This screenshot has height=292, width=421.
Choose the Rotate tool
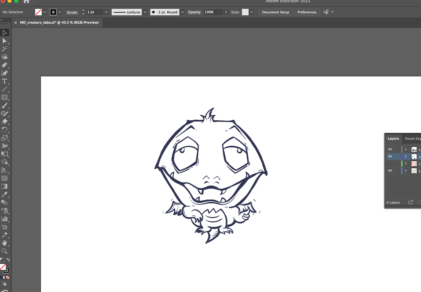(x=5, y=130)
